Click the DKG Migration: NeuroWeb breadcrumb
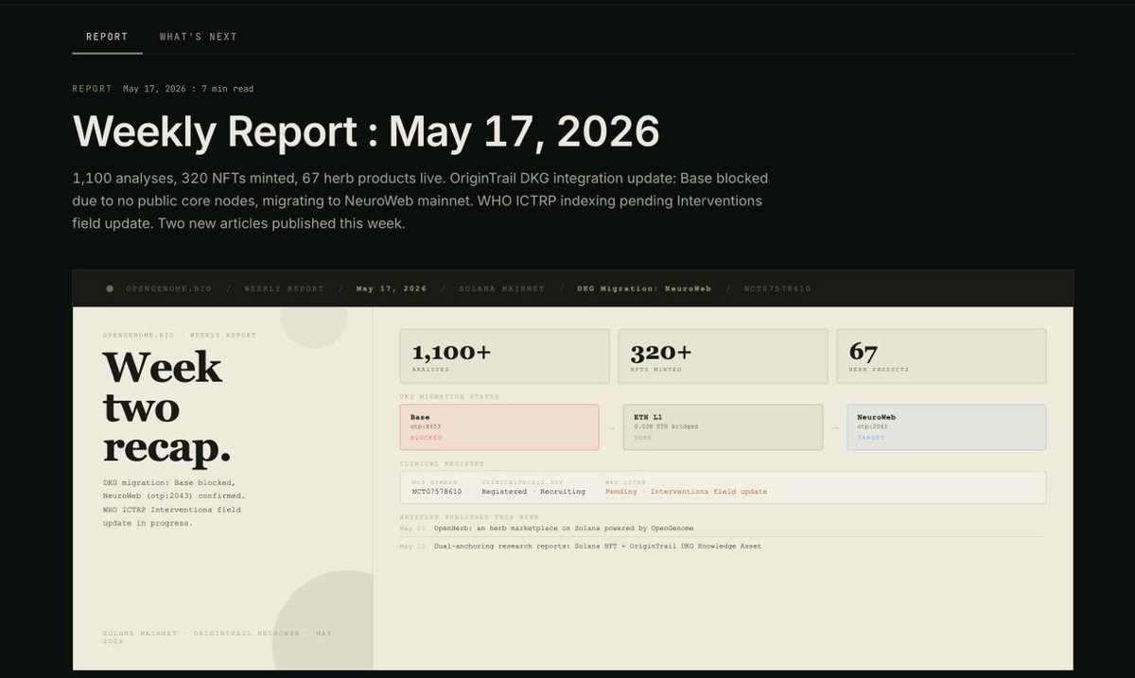The width and height of the screenshot is (1135, 678). (x=644, y=288)
